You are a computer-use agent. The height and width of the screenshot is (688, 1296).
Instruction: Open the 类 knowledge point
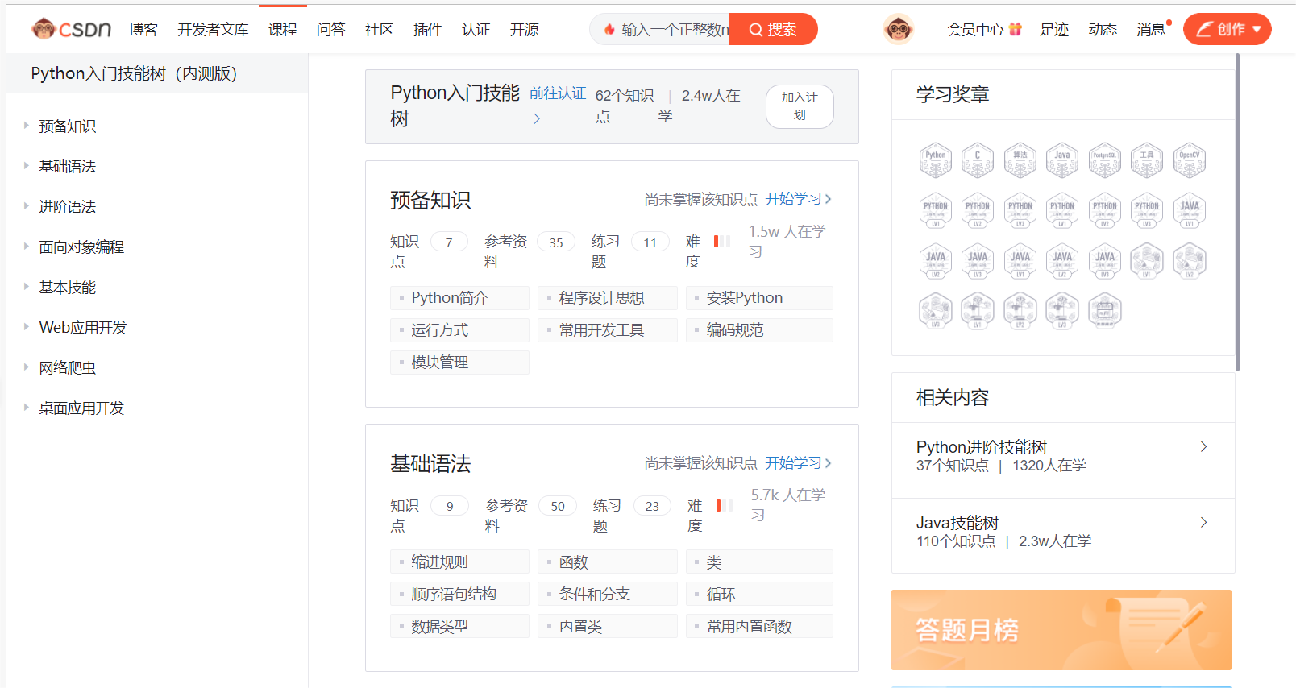pos(759,562)
